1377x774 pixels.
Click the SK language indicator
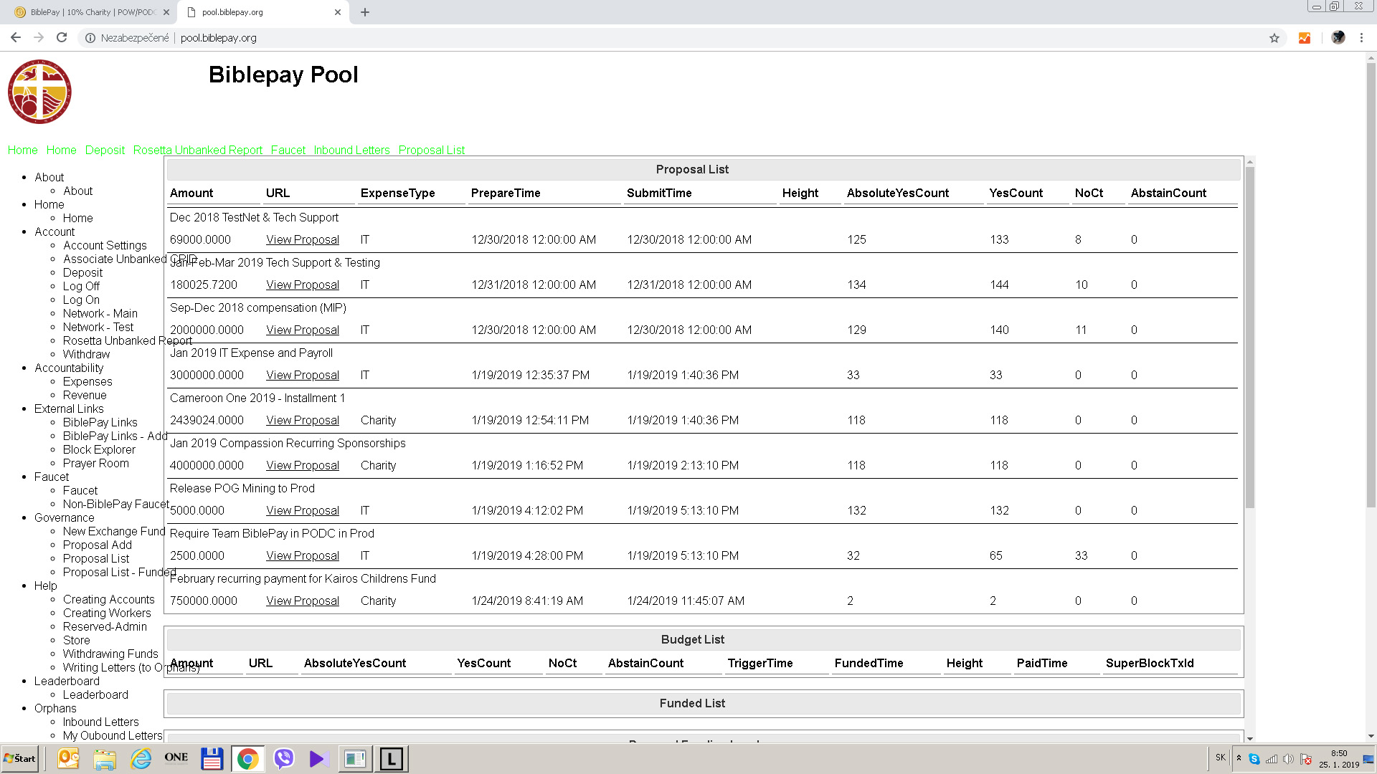pyautogui.click(x=1221, y=758)
